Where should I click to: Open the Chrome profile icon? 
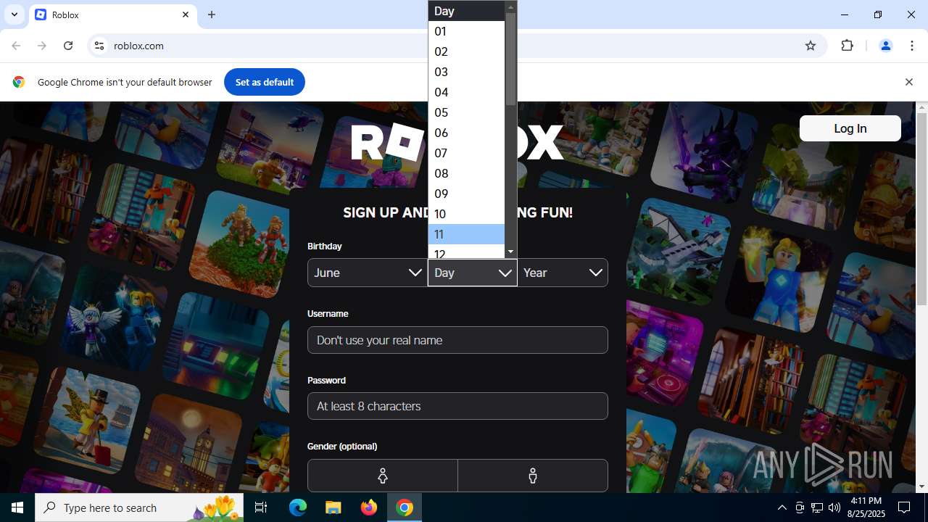point(885,46)
